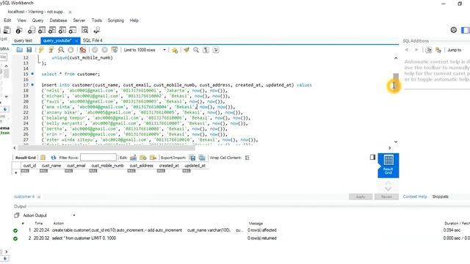Import records from file icon
470x264 pixels.
202,158
